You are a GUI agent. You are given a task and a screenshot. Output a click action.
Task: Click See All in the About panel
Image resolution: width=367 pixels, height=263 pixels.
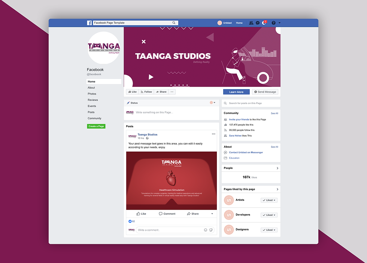click(274, 147)
